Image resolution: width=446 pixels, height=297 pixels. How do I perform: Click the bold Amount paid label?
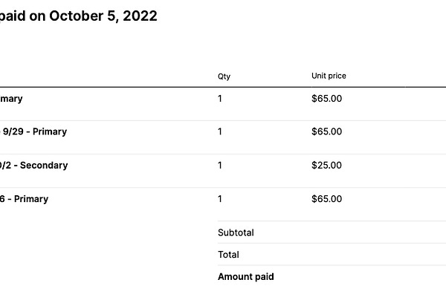pos(245,277)
